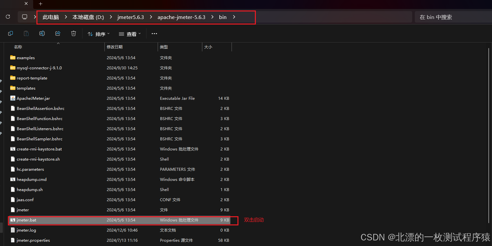Click the bin breadcrumb

click(x=223, y=17)
